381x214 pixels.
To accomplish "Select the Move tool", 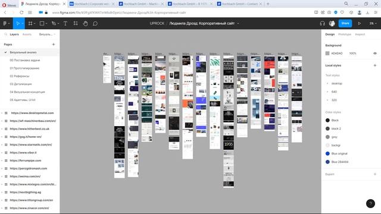I will click(18, 24).
